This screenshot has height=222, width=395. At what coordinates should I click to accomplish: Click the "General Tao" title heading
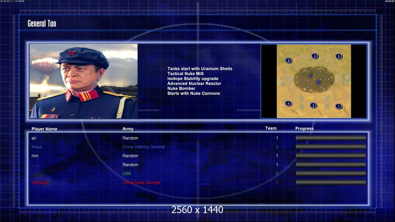[42, 24]
